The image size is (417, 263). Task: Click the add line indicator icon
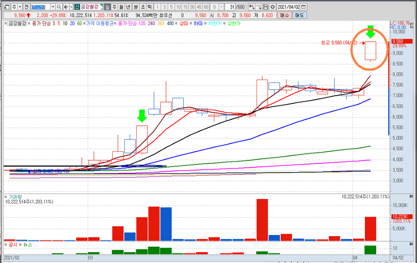click(258, 7)
